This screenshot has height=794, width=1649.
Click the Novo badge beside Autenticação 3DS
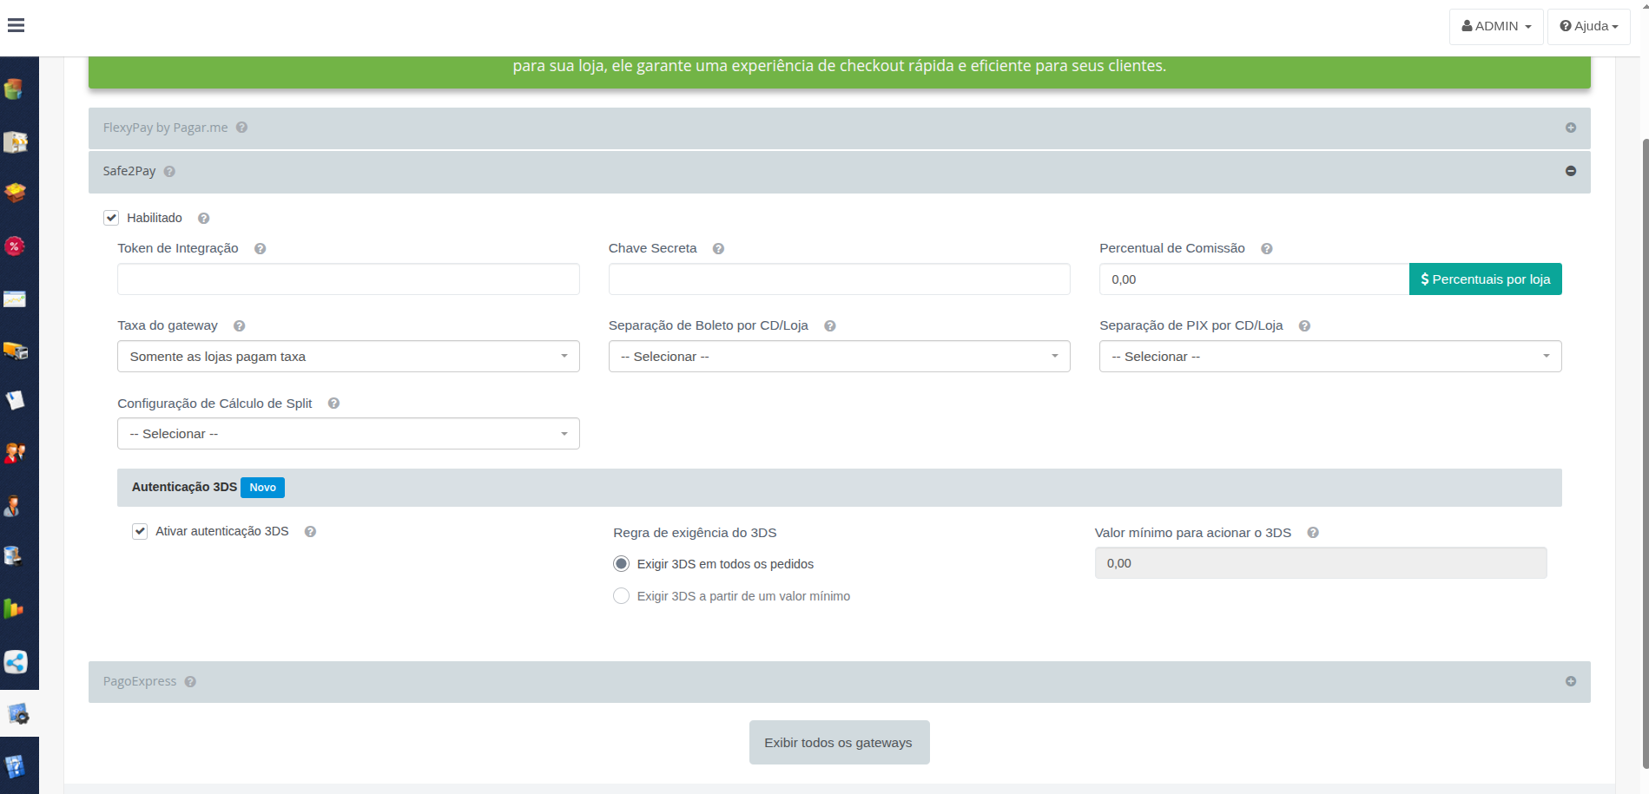[262, 488]
